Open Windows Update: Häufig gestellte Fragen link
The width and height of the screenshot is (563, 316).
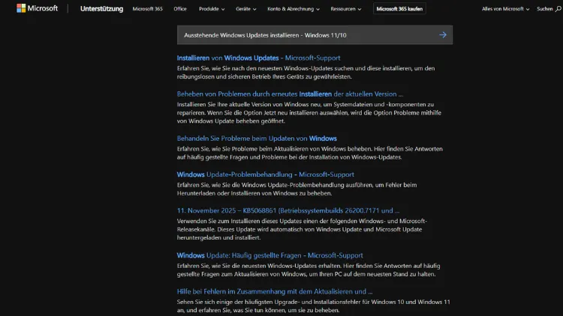tap(269, 255)
